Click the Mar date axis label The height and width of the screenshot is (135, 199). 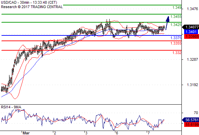[x=26, y=133]
